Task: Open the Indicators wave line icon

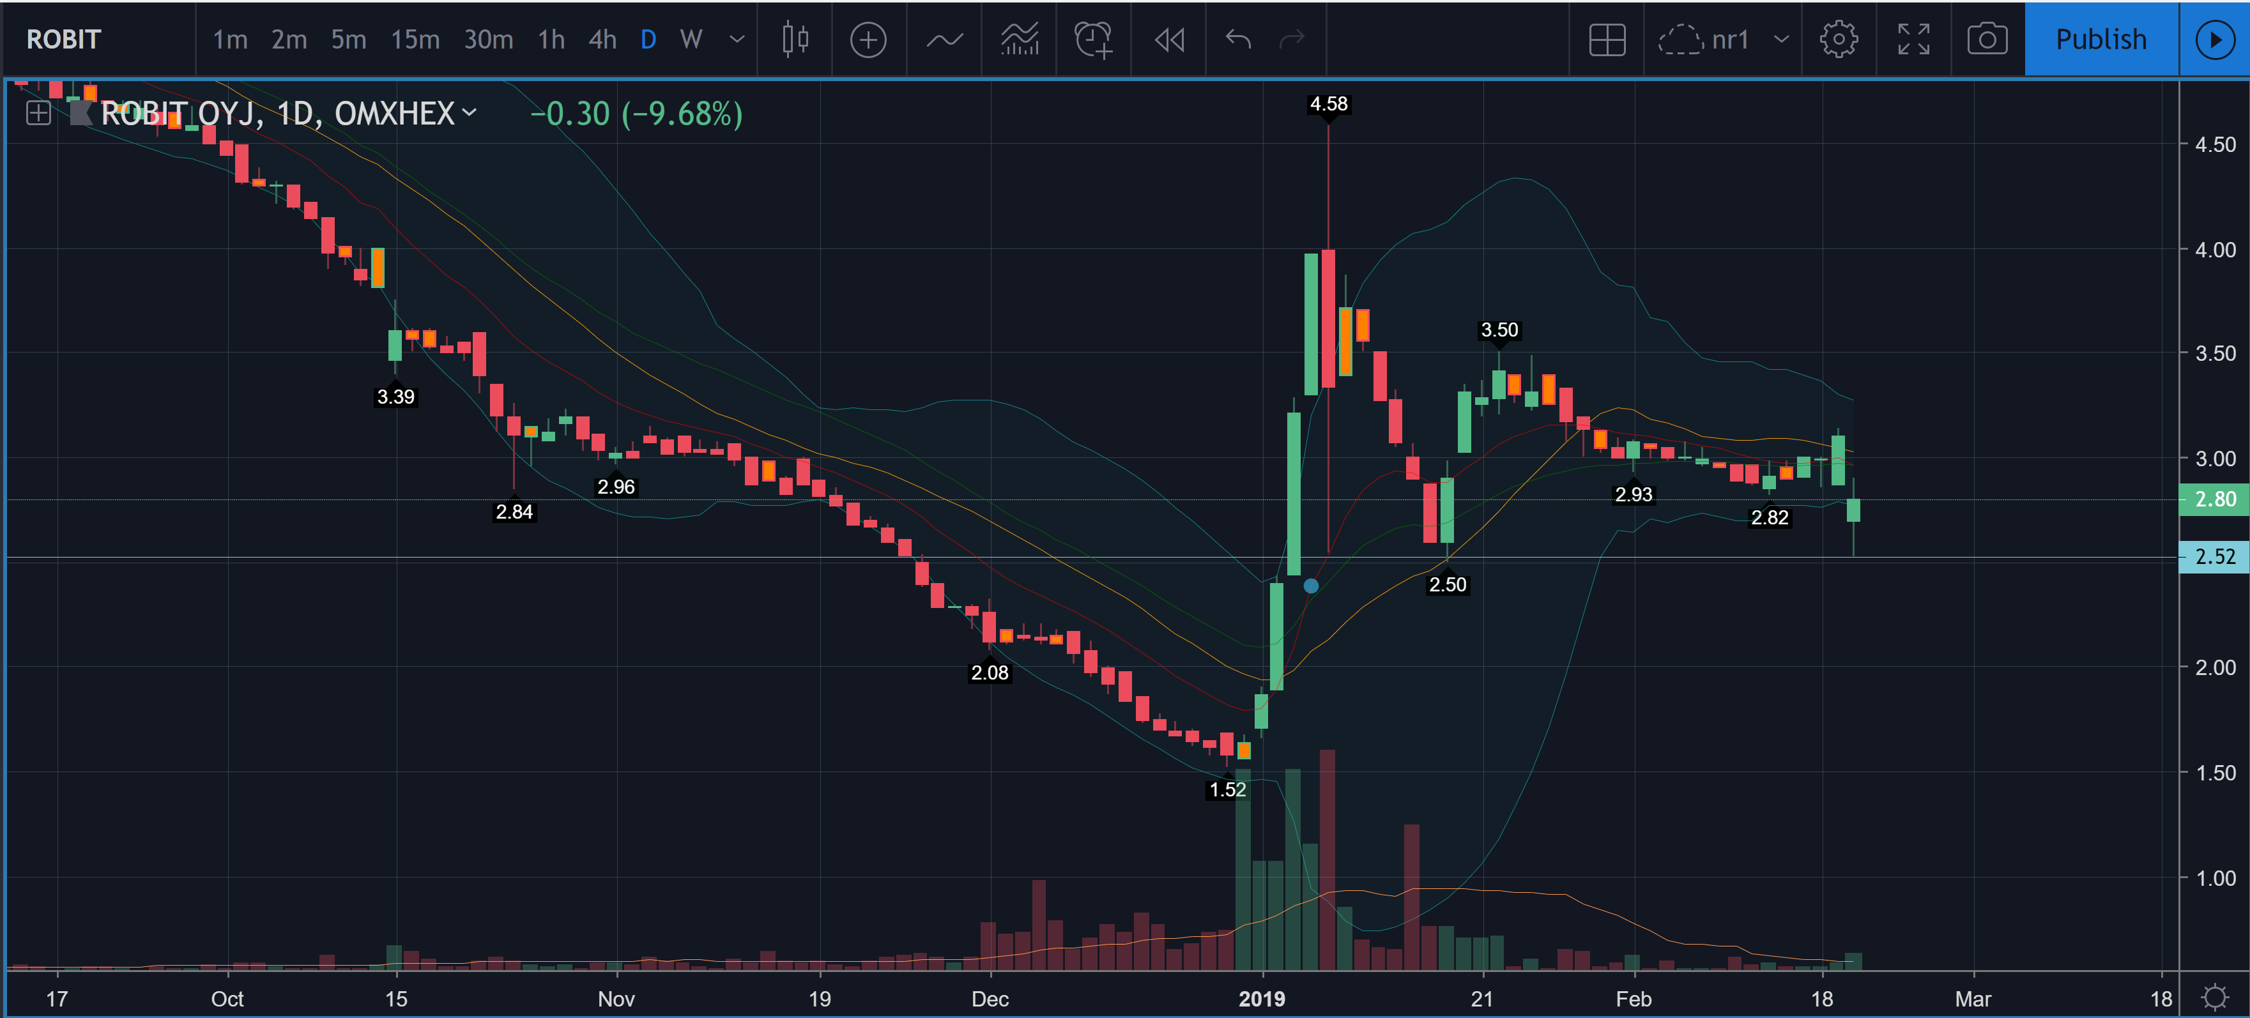Action: pyautogui.click(x=944, y=40)
